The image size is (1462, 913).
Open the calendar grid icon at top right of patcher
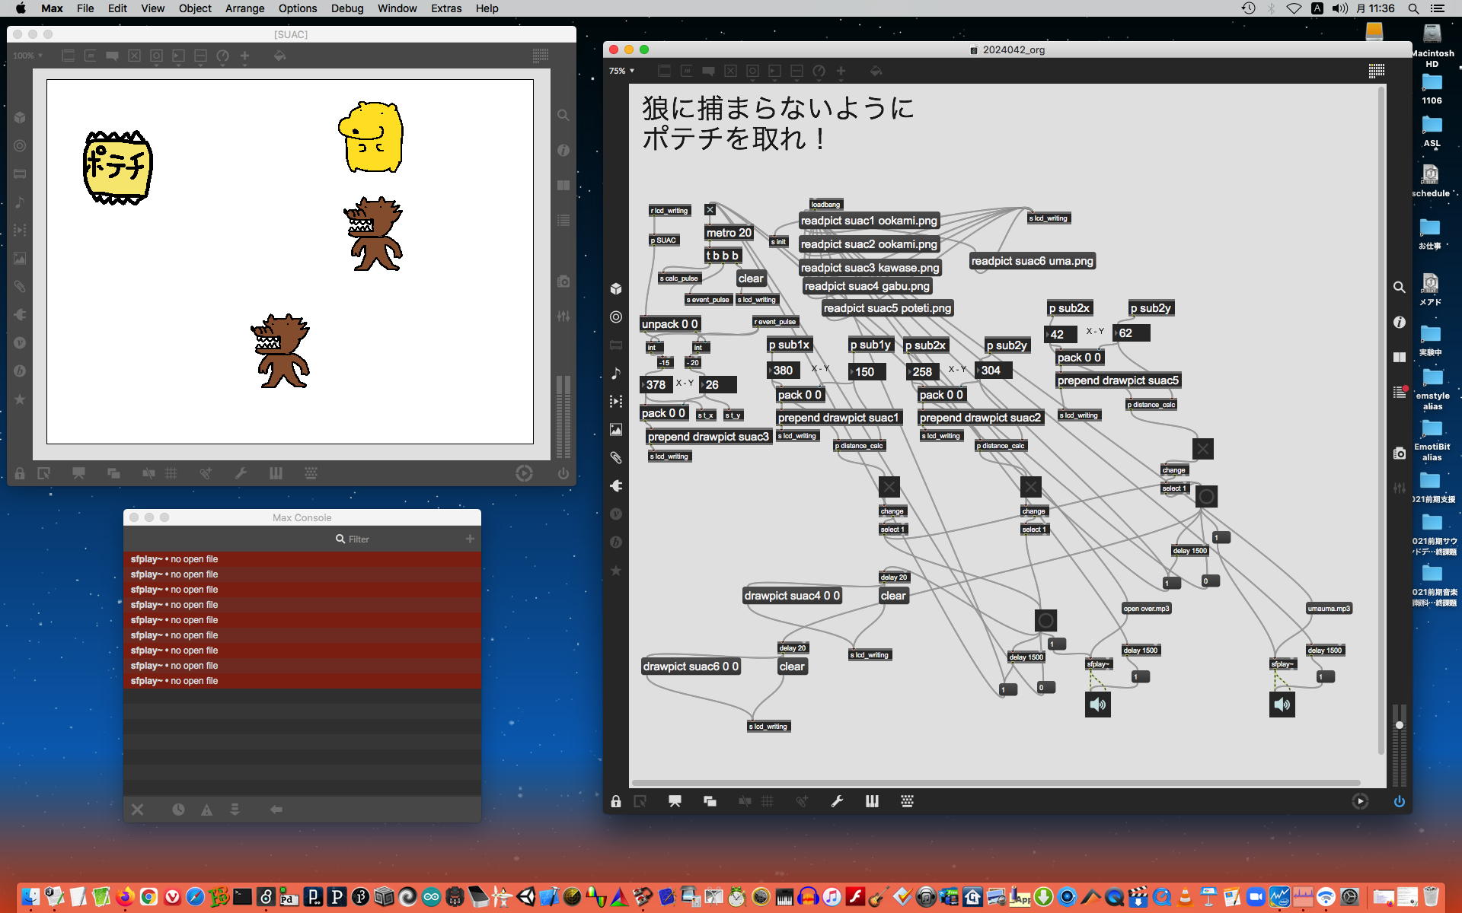click(1376, 71)
